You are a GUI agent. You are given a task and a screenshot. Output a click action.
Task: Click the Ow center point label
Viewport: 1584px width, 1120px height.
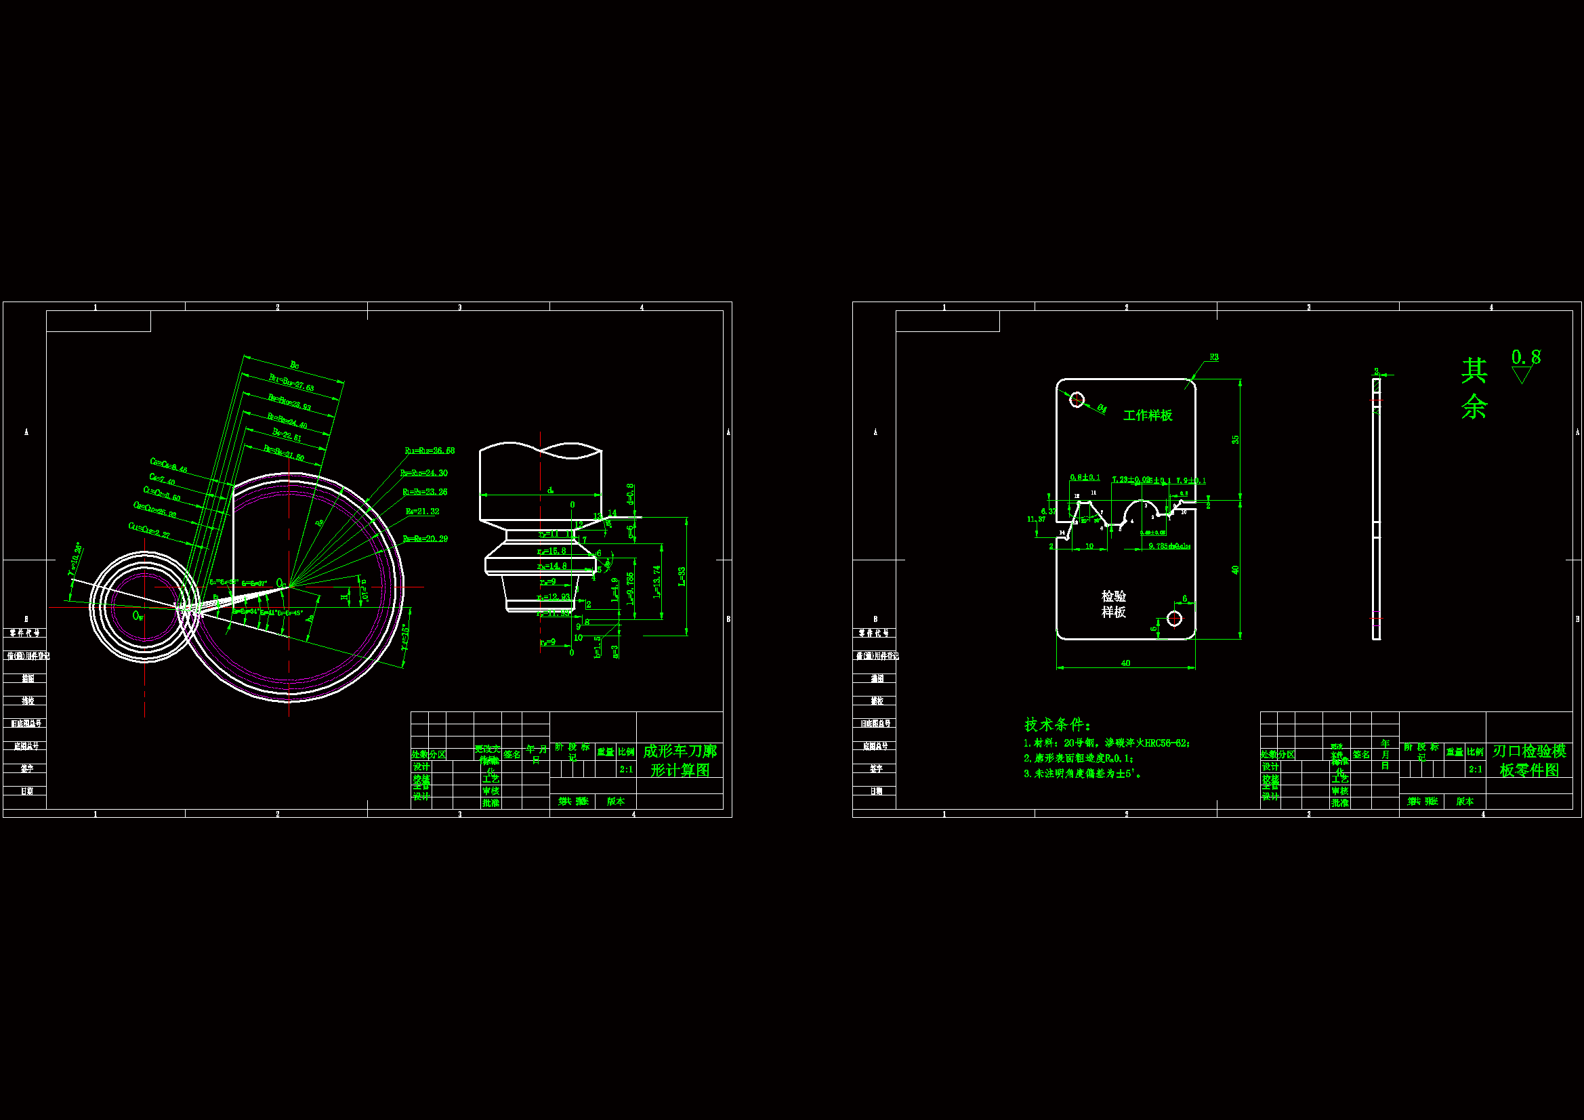138,615
